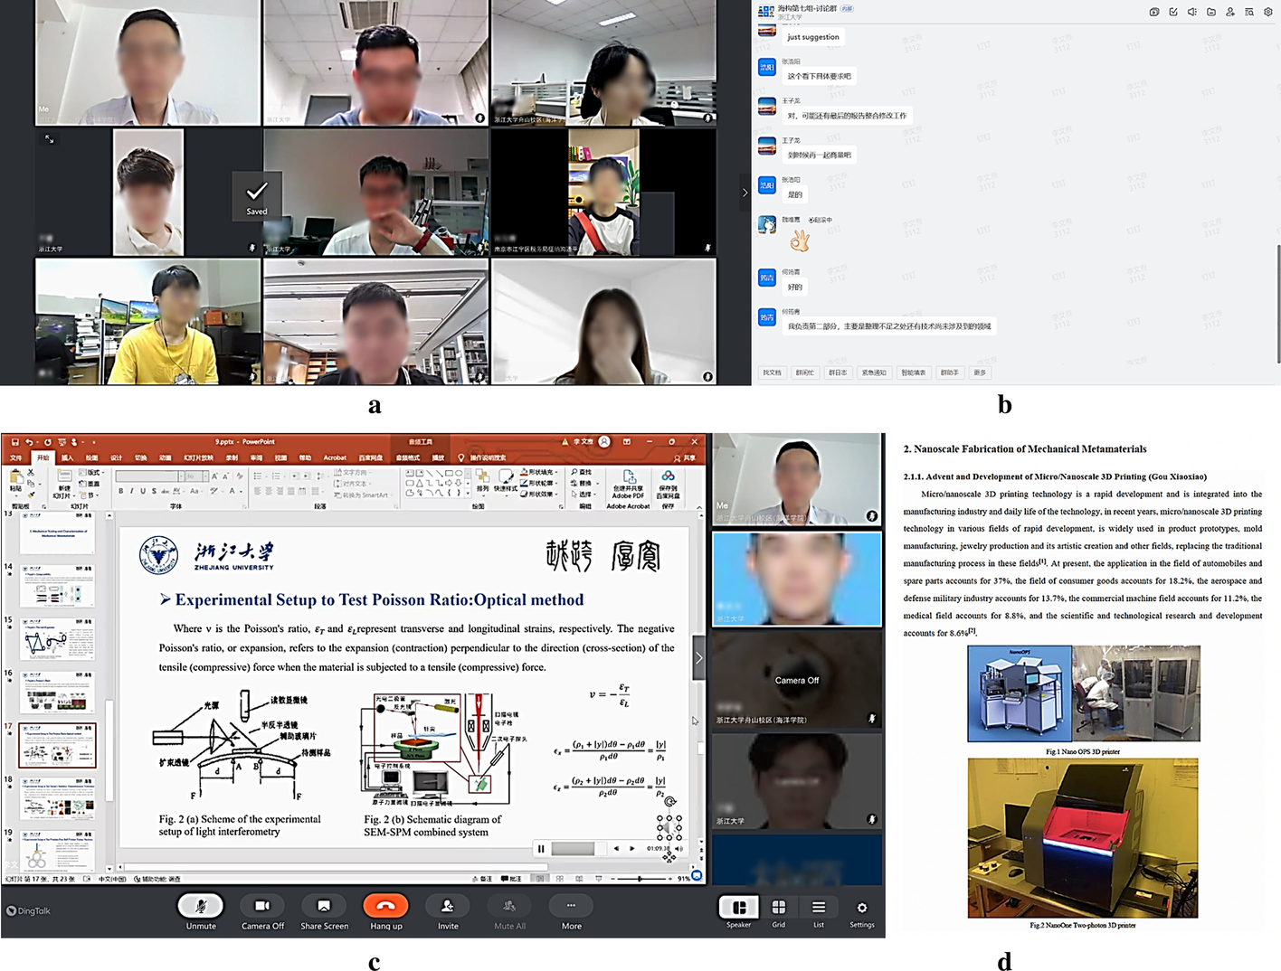Screen dimensions: 1281x971
Task: Click the 智能填表 shortcut button
Action: click(914, 372)
